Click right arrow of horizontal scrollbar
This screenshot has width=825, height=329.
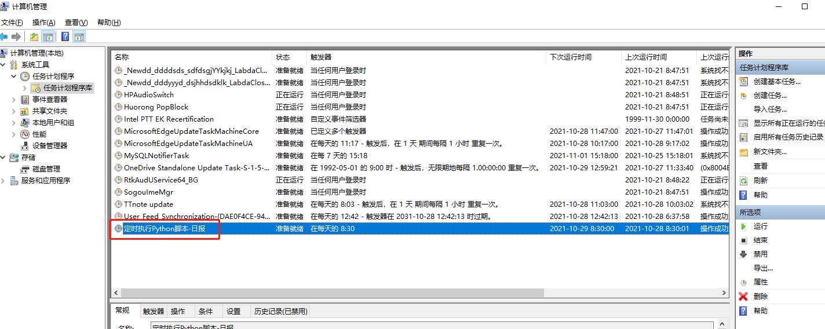[x=724, y=293]
